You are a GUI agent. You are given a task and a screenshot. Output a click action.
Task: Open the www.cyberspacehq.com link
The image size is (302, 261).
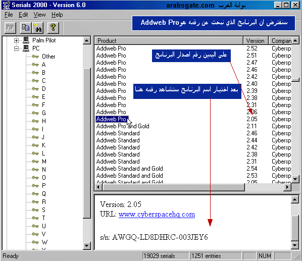click(157, 214)
